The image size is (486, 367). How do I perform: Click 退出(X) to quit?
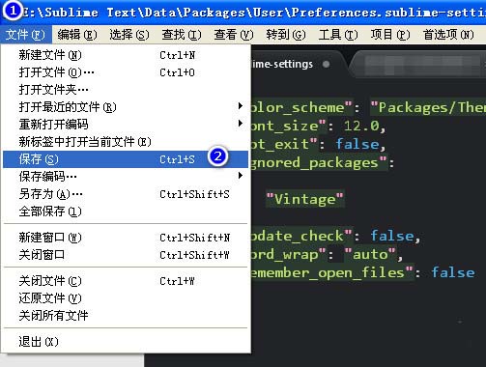[126, 342]
